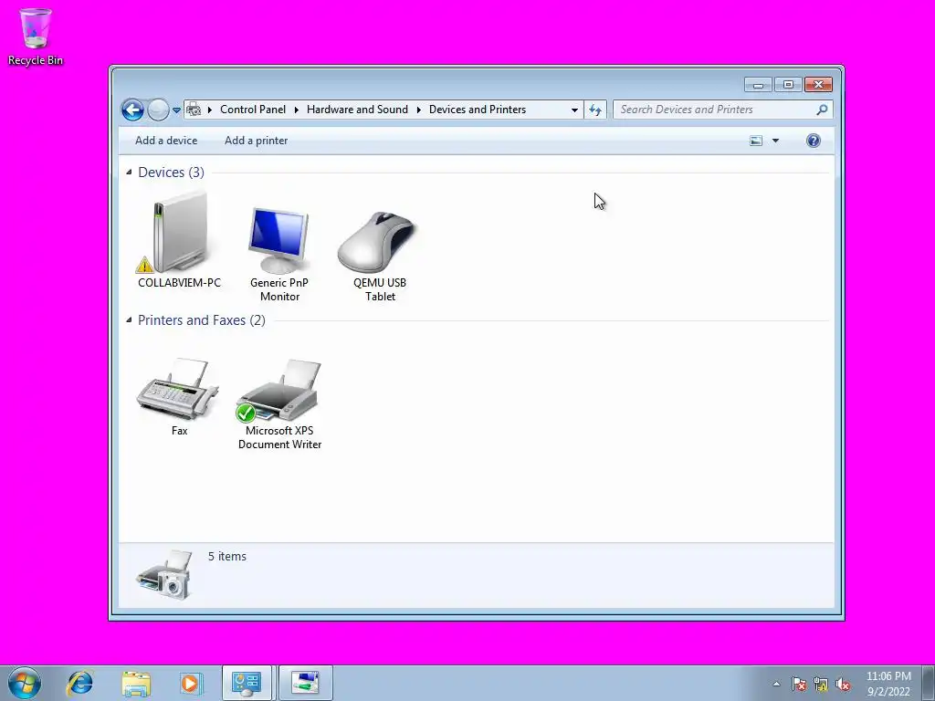Click the Fax label text
Image resolution: width=935 pixels, height=701 pixels.
tap(179, 431)
